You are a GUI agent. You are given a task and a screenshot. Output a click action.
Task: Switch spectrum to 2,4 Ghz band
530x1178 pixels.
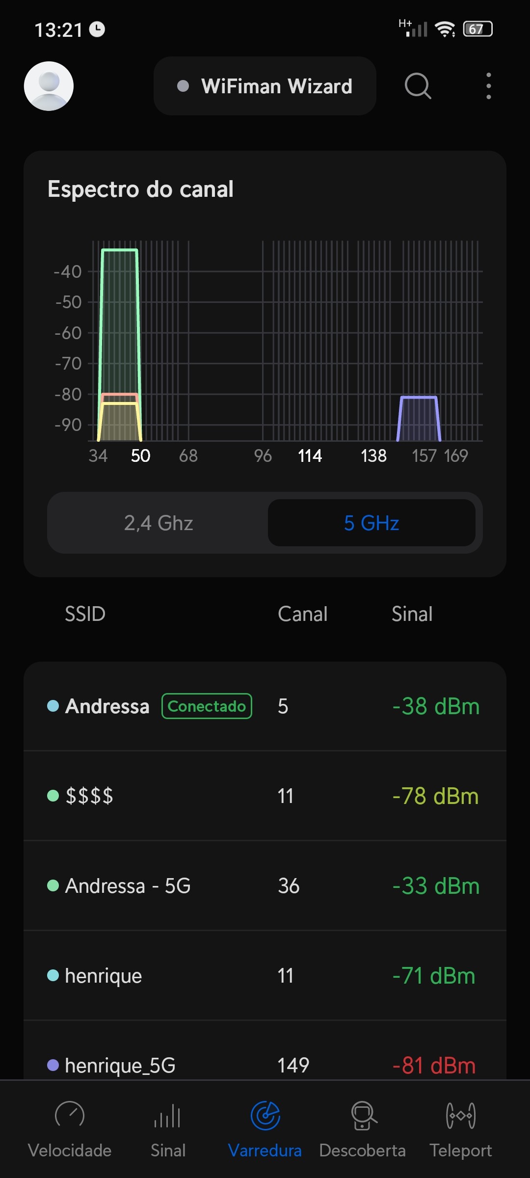158,523
